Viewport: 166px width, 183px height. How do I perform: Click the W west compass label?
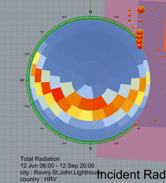coord(22,80)
